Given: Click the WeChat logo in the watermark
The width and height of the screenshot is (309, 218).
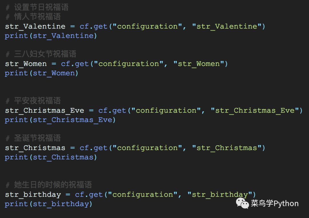Looking at the screenshot, I should pos(242,203).
